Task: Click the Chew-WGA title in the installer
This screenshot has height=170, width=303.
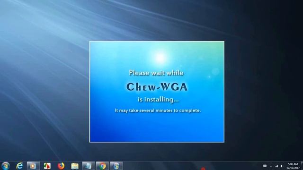Action: 157,87
